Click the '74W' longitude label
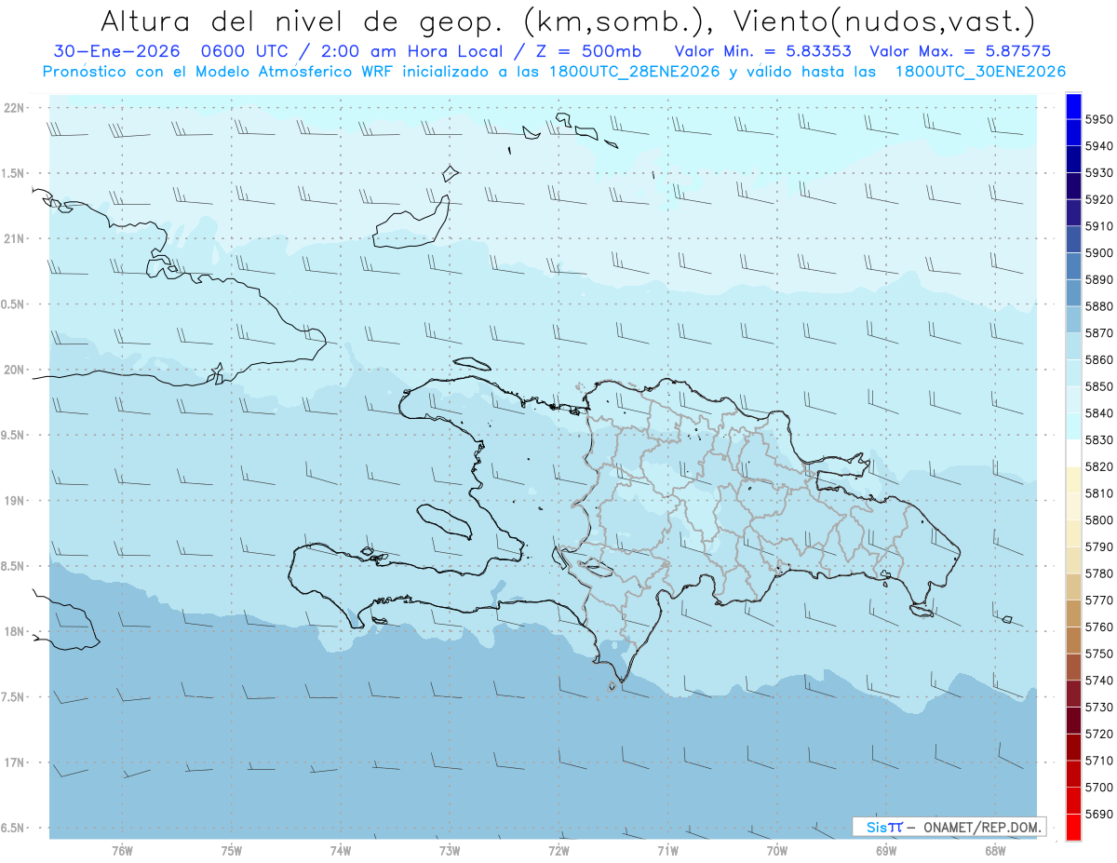This screenshot has width=1117, height=863. (341, 850)
